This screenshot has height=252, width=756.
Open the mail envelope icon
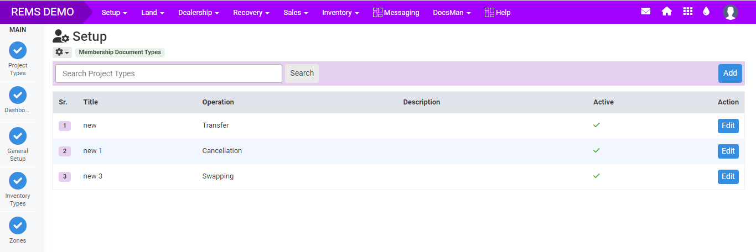coord(645,12)
